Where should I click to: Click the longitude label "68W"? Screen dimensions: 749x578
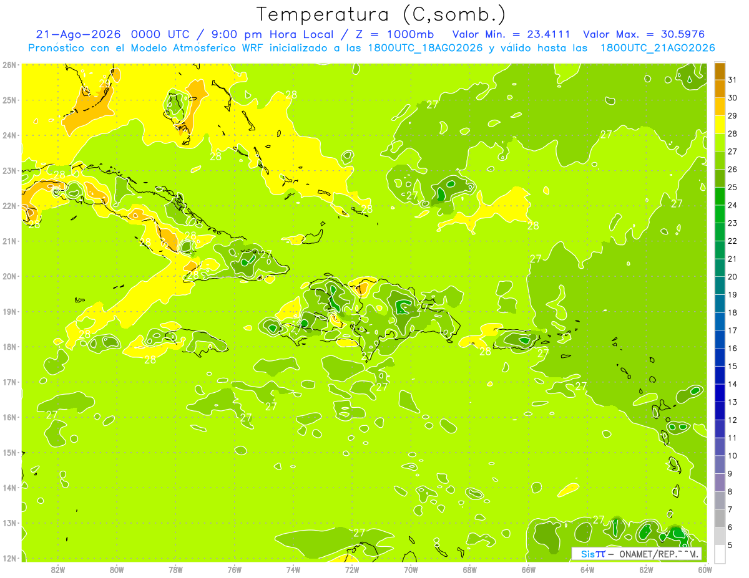[470, 569]
